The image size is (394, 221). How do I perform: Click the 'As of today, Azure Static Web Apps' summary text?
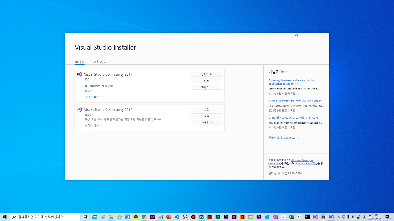pyautogui.click(x=296, y=105)
